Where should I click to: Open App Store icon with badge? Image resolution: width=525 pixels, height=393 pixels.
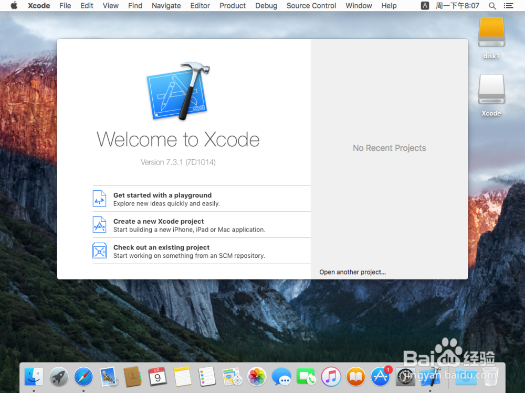[381, 376]
